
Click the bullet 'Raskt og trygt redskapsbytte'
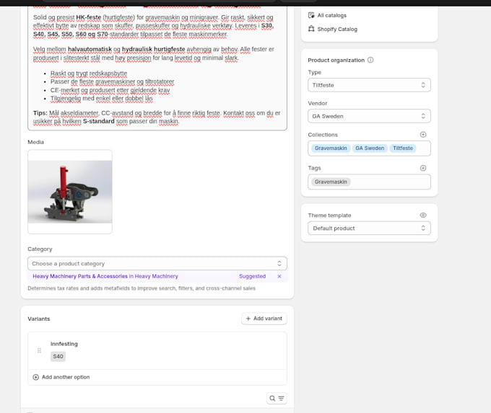coord(89,74)
